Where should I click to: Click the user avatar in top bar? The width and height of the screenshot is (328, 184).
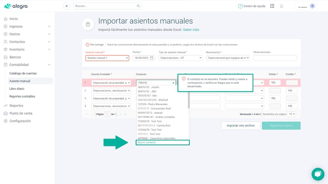[x=312, y=6]
